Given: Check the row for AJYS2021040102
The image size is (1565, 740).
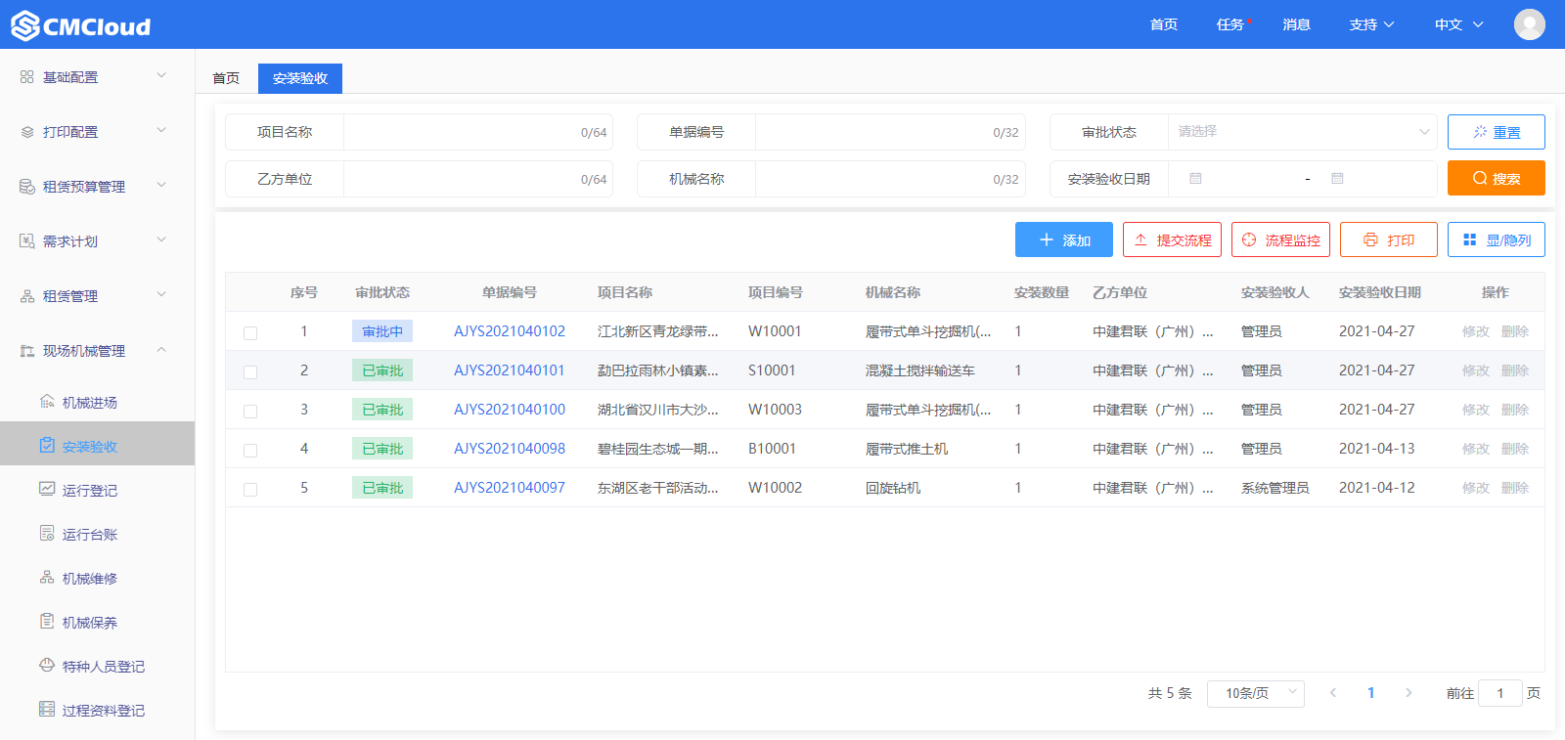Looking at the screenshot, I should pos(250,332).
